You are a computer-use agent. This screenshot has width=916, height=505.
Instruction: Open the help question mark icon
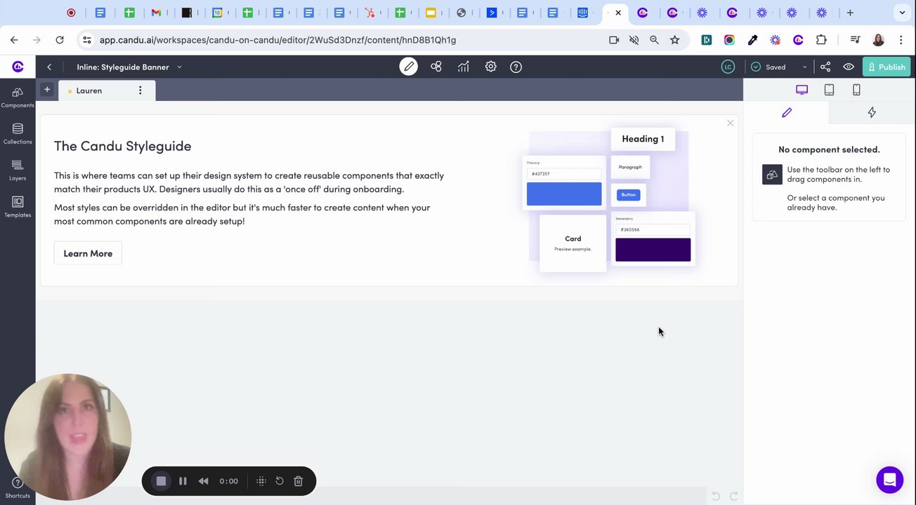pyautogui.click(x=516, y=67)
